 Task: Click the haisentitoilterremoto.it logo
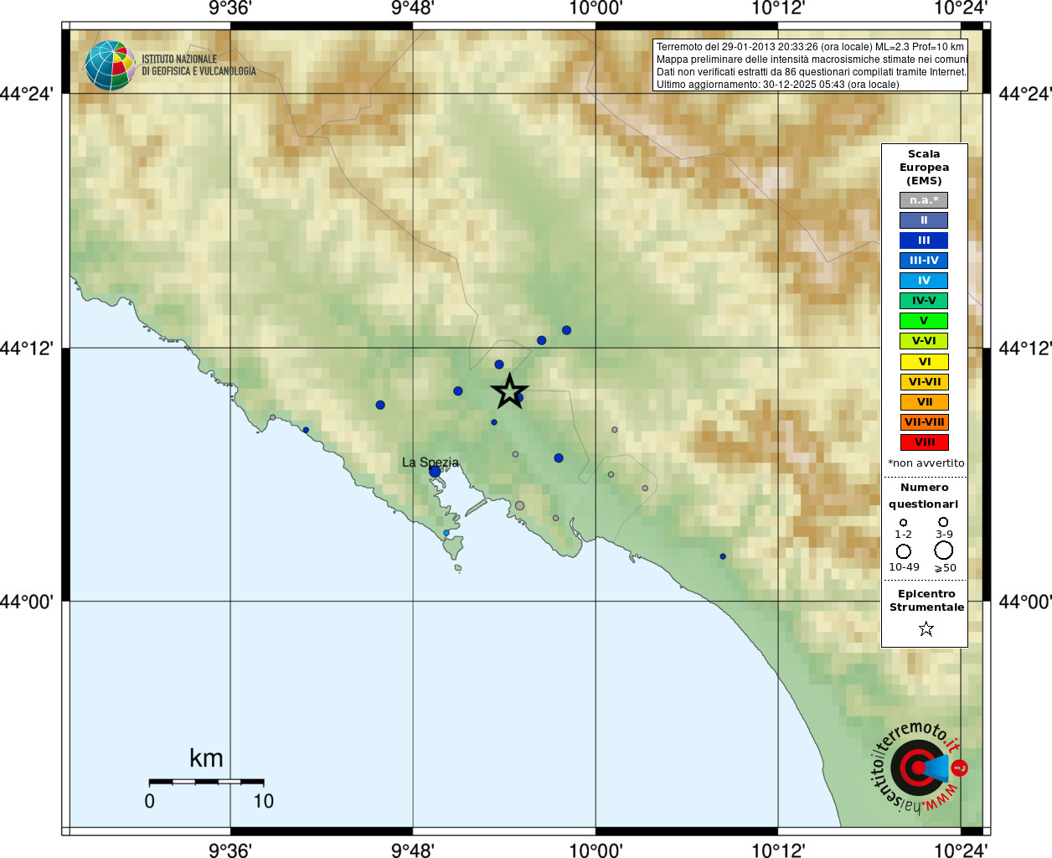click(920, 768)
